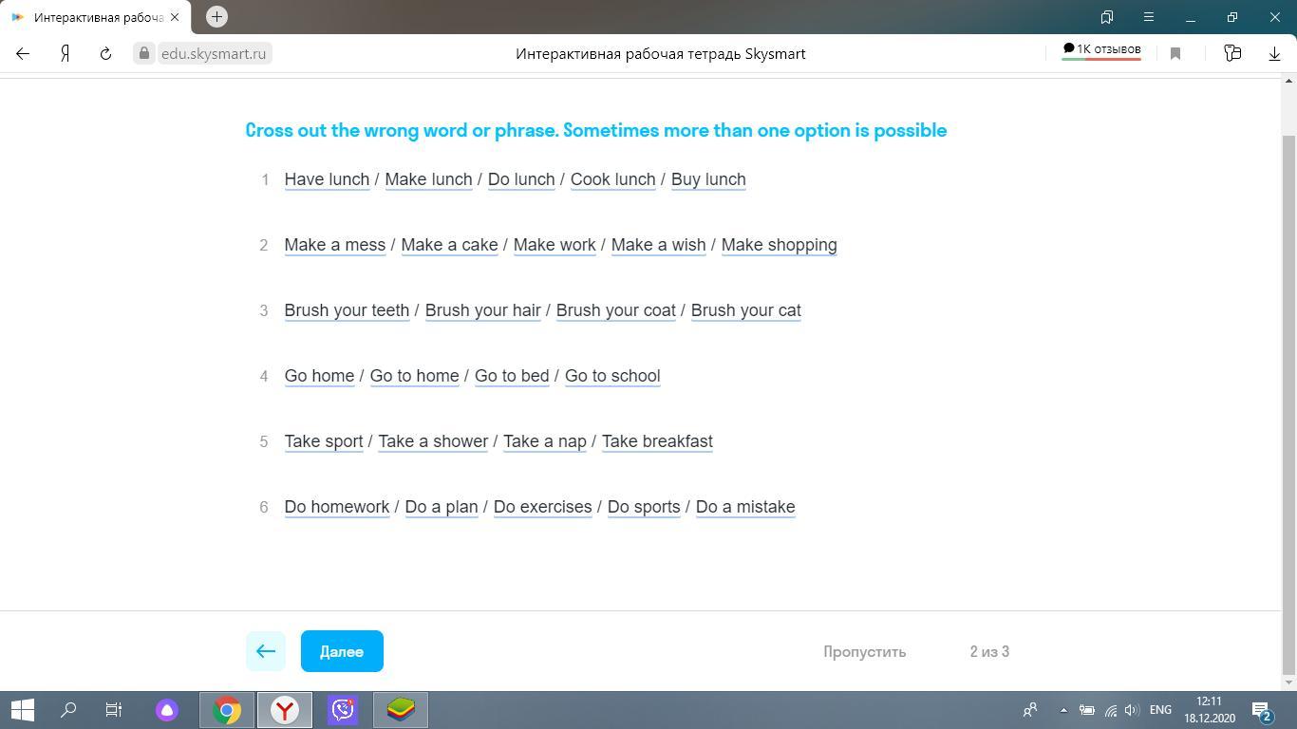This screenshot has height=729, width=1297.
Task: Cross out 'Take breakfast'
Action: click(x=657, y=441)
